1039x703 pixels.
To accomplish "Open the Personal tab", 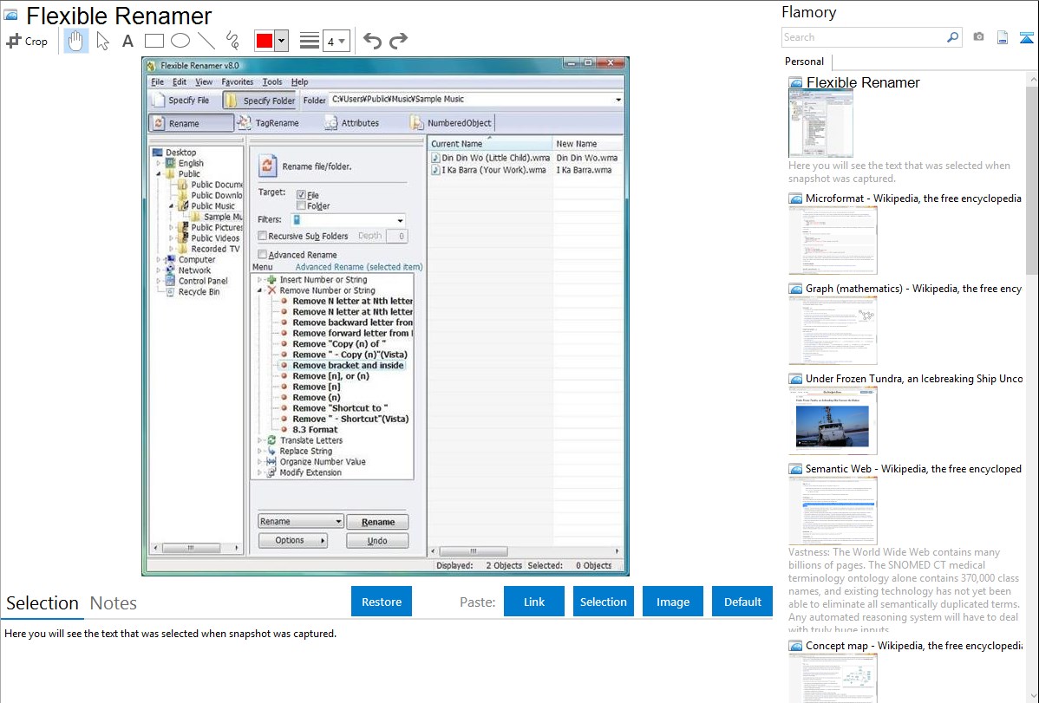I will click(804, 62).
